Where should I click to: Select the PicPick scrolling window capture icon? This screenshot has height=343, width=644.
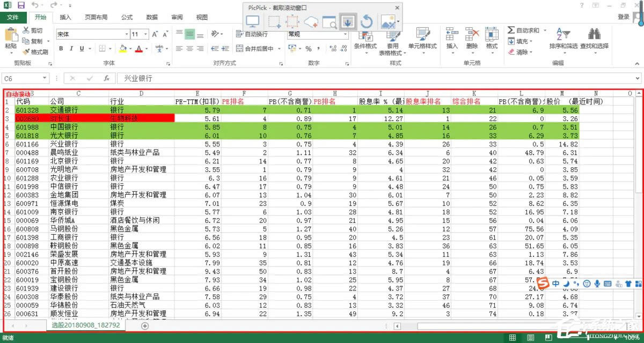point(348,22)
